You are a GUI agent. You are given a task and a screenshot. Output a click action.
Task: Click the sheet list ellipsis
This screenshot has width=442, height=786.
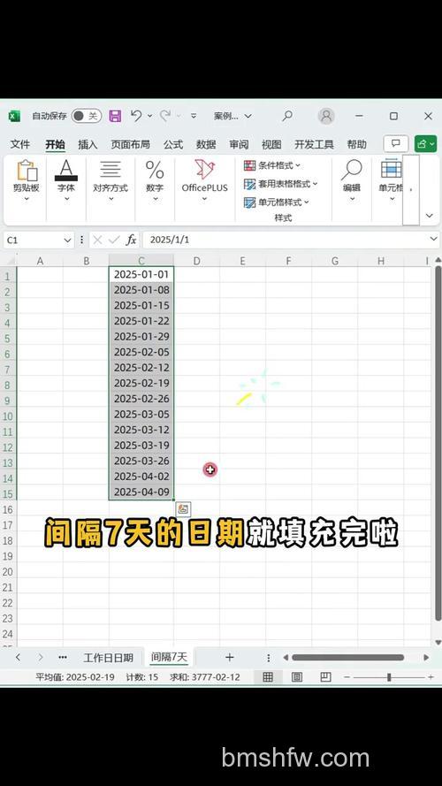[x=63, y=657]
